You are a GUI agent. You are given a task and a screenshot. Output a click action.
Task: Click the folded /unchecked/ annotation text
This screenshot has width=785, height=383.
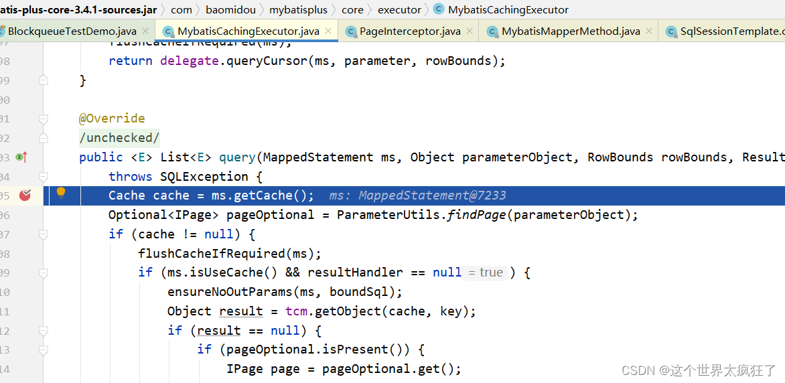(119, 138)
